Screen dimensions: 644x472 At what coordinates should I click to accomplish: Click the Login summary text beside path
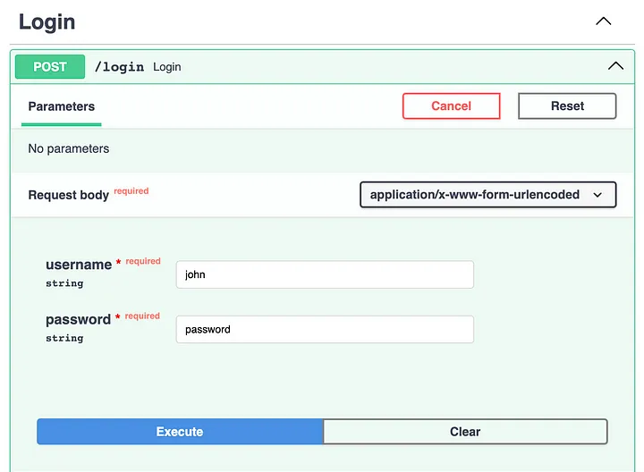pyautogui.click(x=166, y=67)
